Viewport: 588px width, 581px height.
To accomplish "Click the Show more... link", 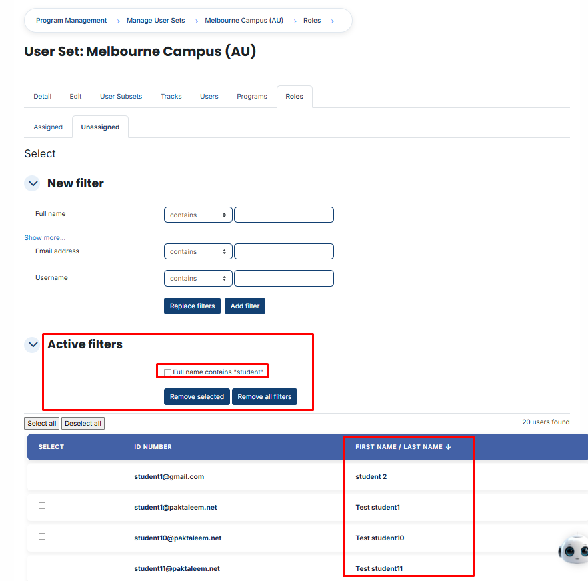I will point(45,238).
